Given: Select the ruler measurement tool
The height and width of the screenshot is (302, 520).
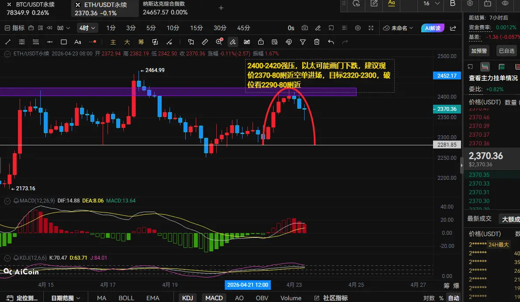Looking at the screenshot, I should tap(205, 42).
